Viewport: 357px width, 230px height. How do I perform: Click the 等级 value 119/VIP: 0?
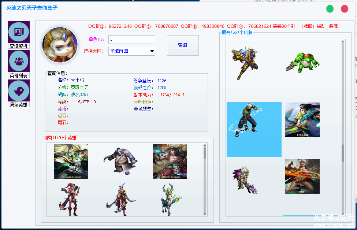pos(85,102)
